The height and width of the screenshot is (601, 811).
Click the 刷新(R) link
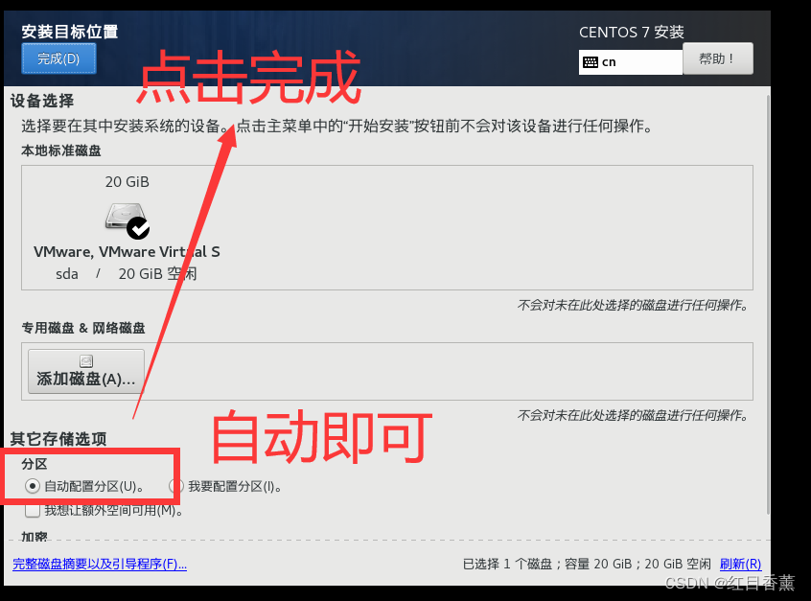pyautogui.click(x=740, y=565)
